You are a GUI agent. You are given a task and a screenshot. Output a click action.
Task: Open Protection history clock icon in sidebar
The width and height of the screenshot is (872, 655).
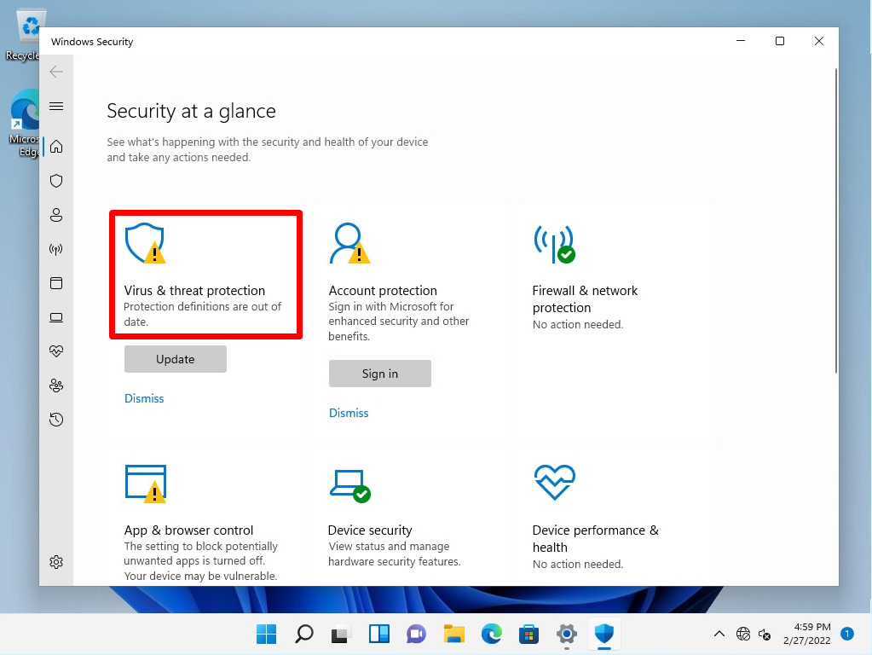[56, 420]
